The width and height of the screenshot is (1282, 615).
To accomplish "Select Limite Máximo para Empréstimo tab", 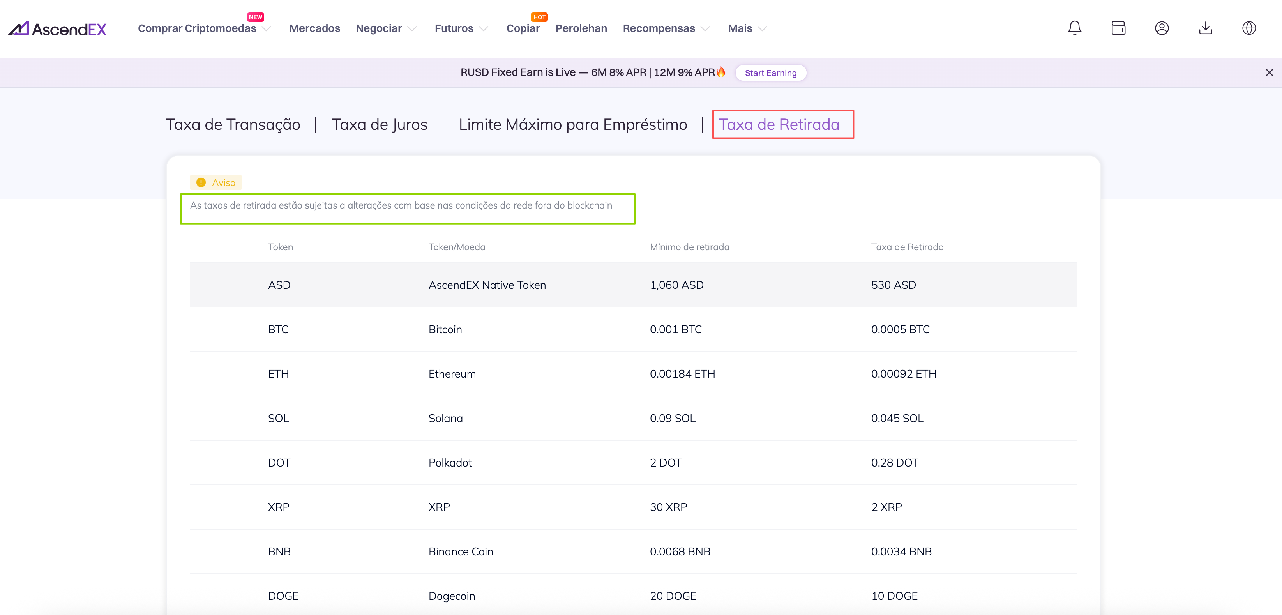I will [x=572, y=124].
